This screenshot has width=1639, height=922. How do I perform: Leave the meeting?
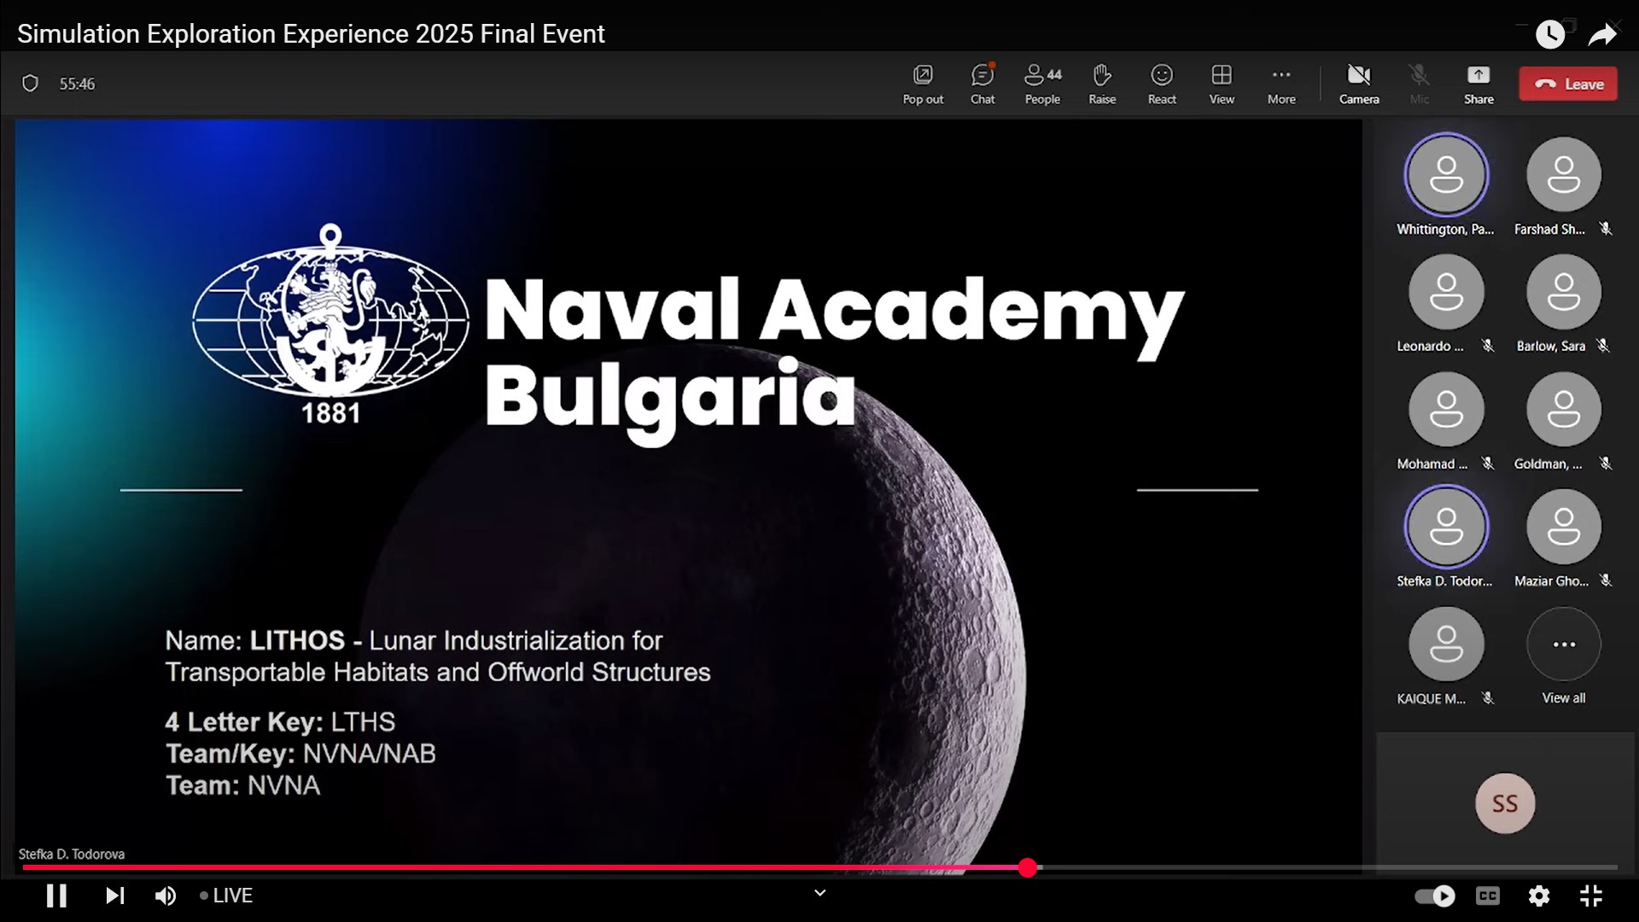point(1568,84)
